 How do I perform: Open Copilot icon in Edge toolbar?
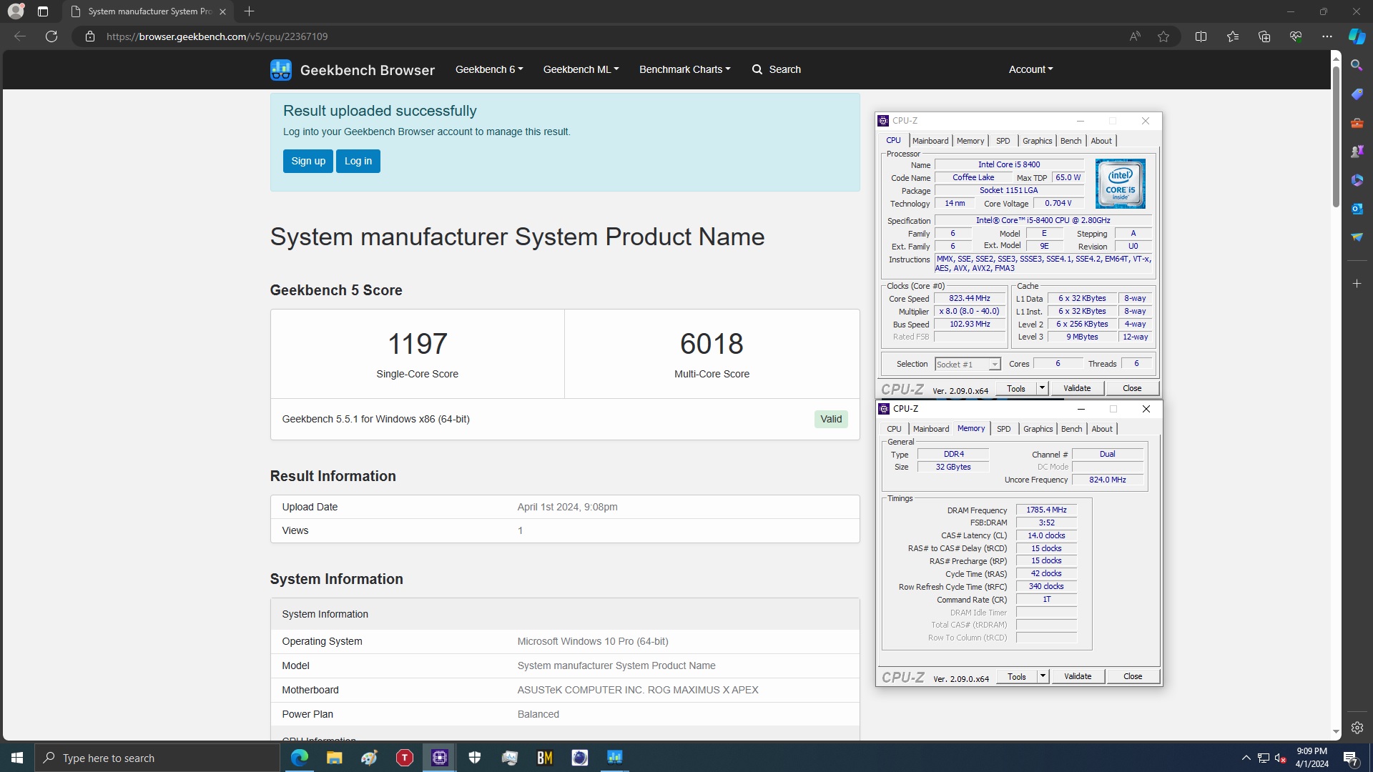[1357, 36]
